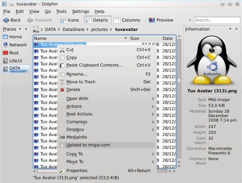242x183 pixels.
Task: Open the Edit menu
Action: (20, 11)
